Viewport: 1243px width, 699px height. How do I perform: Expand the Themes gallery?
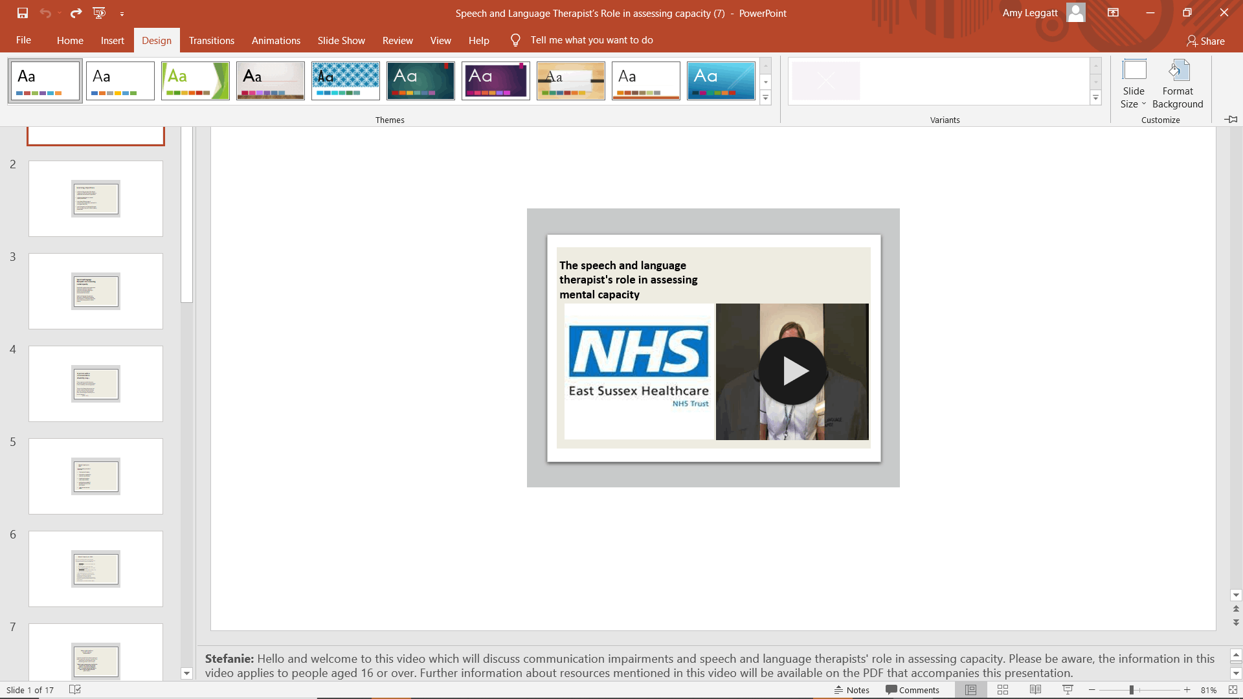pos(765,98)
